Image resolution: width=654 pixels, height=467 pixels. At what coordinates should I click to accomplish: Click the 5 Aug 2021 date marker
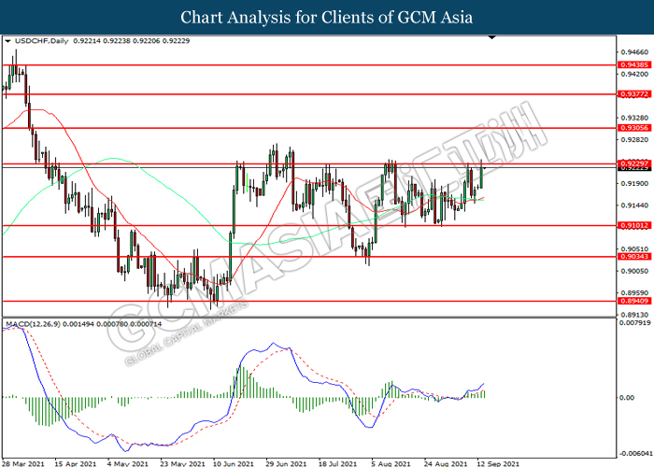(391, 463)
